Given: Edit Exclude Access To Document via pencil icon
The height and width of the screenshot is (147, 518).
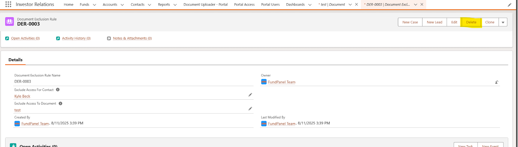Looking at the screenshot, I should [250, 109].
